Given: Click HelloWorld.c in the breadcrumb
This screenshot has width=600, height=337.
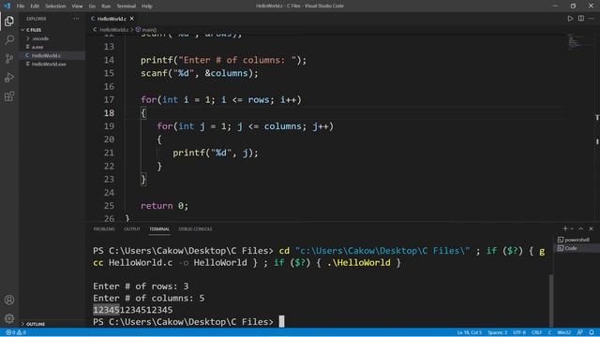Looking at the screenshot, I should coord(114,29).
